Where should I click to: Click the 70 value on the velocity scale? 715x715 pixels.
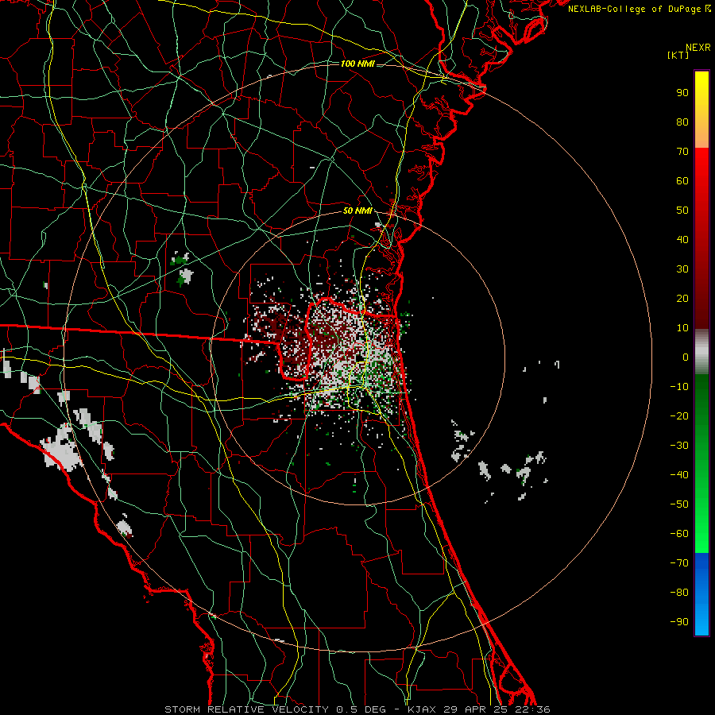(x=682, y=152)
